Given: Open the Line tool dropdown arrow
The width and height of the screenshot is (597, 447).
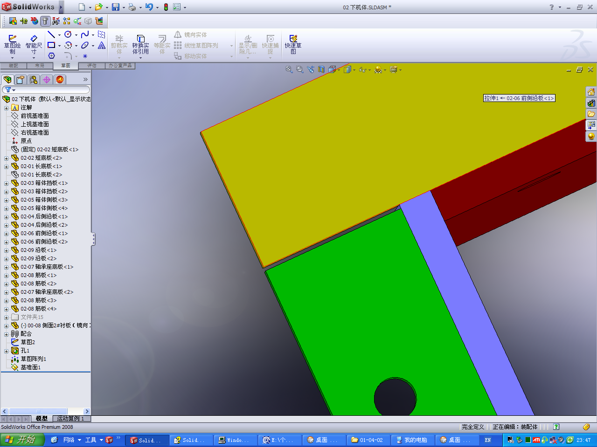Looking at the screenshot, I should 59,35.
